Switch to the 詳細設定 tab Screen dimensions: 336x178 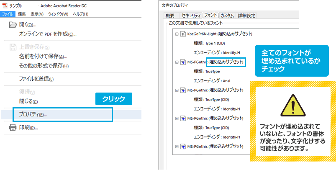tap(246, 15)
